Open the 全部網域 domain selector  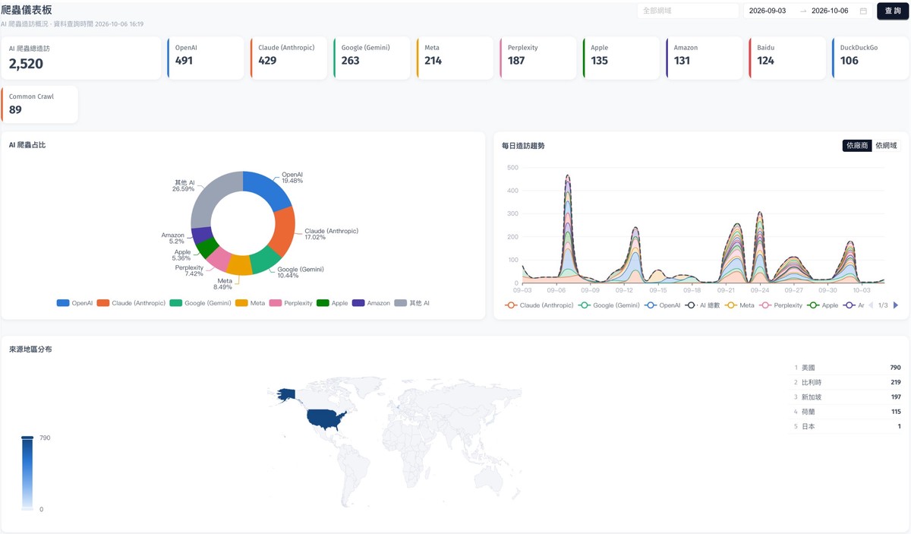[688, 11]
